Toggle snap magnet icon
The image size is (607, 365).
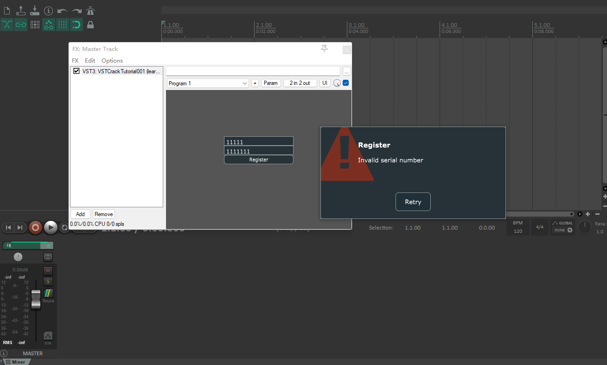pyautogui.click(x=77, y=25)
